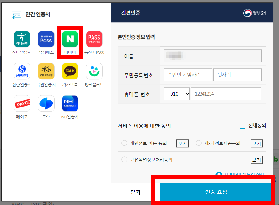Select the NH인증서 certificate icon
Screen dimensions: 279x205
(70, 104)
